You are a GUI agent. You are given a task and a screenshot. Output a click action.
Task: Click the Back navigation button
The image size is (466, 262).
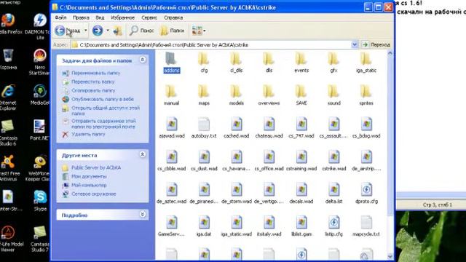(68, 31)
